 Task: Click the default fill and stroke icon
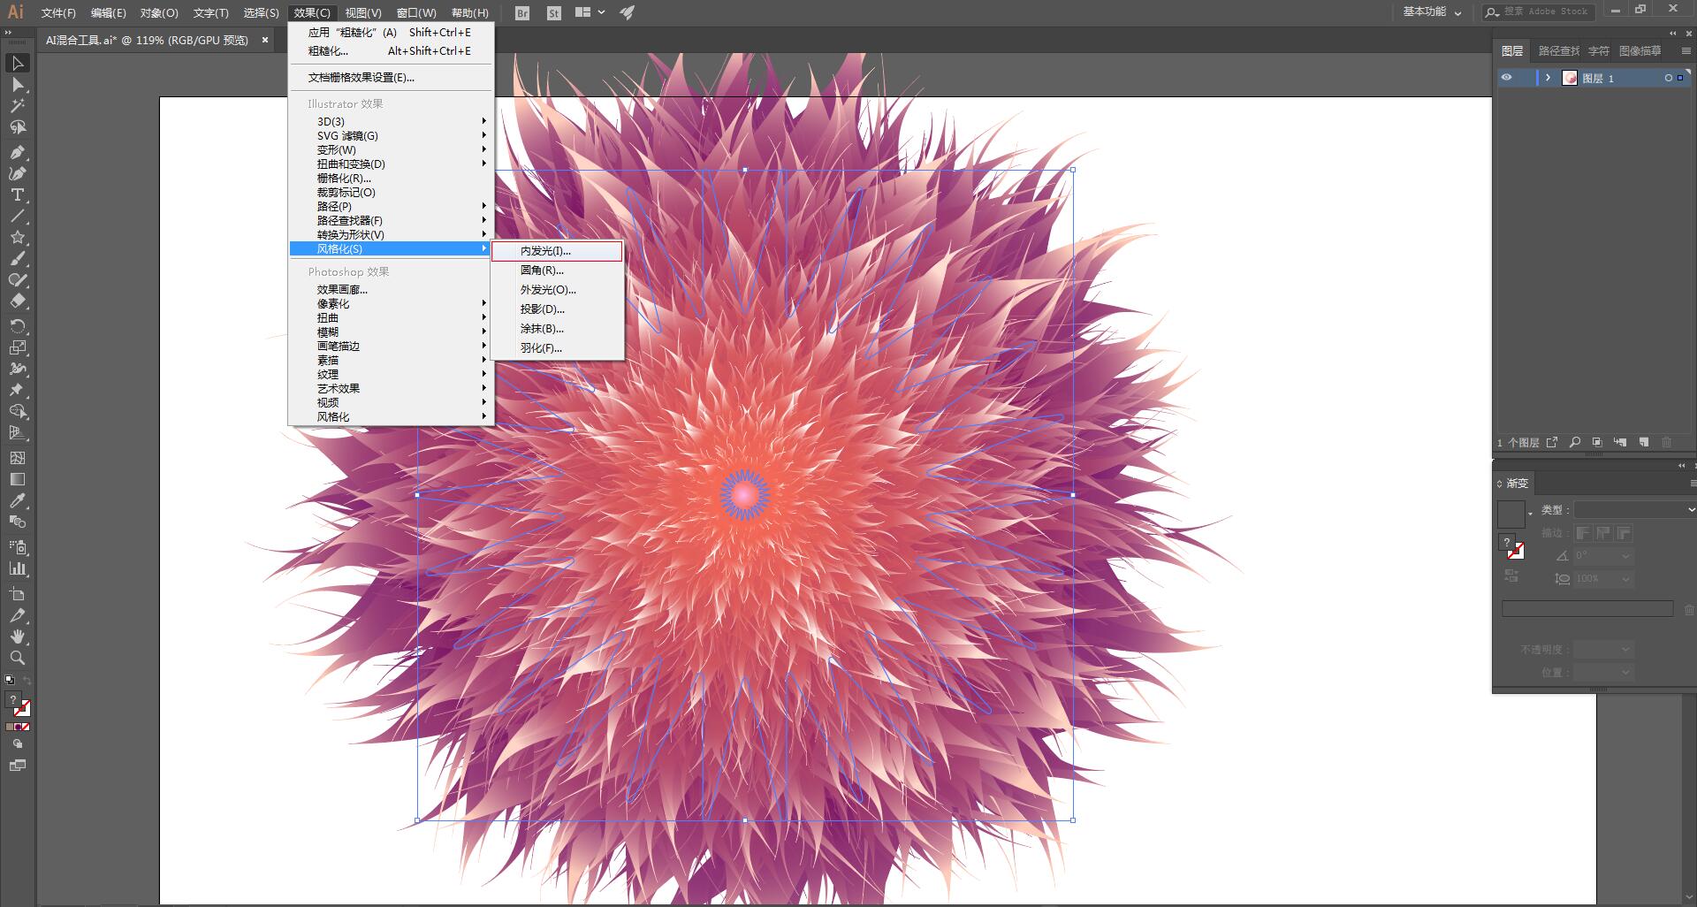click(x=10, y=680)
